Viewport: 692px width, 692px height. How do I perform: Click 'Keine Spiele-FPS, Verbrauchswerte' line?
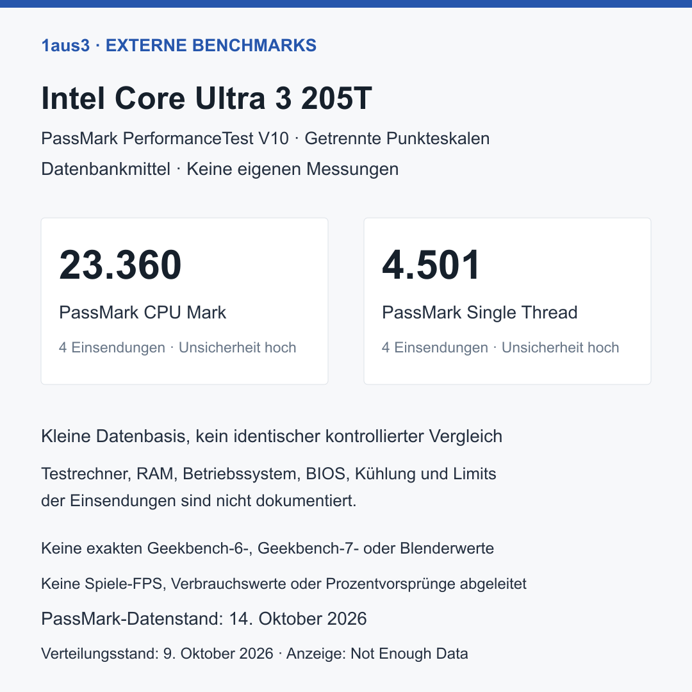[x=284, y=584]
